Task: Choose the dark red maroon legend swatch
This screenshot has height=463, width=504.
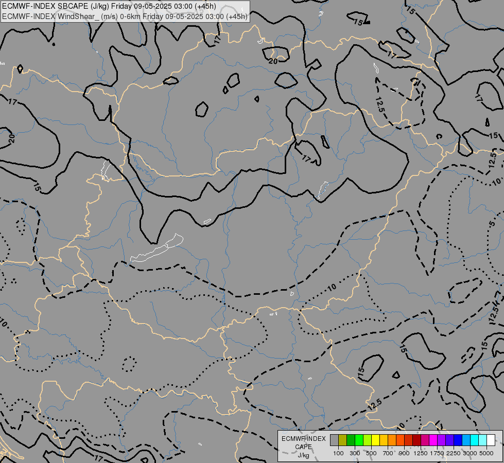Action: click(x=416, y=440)
